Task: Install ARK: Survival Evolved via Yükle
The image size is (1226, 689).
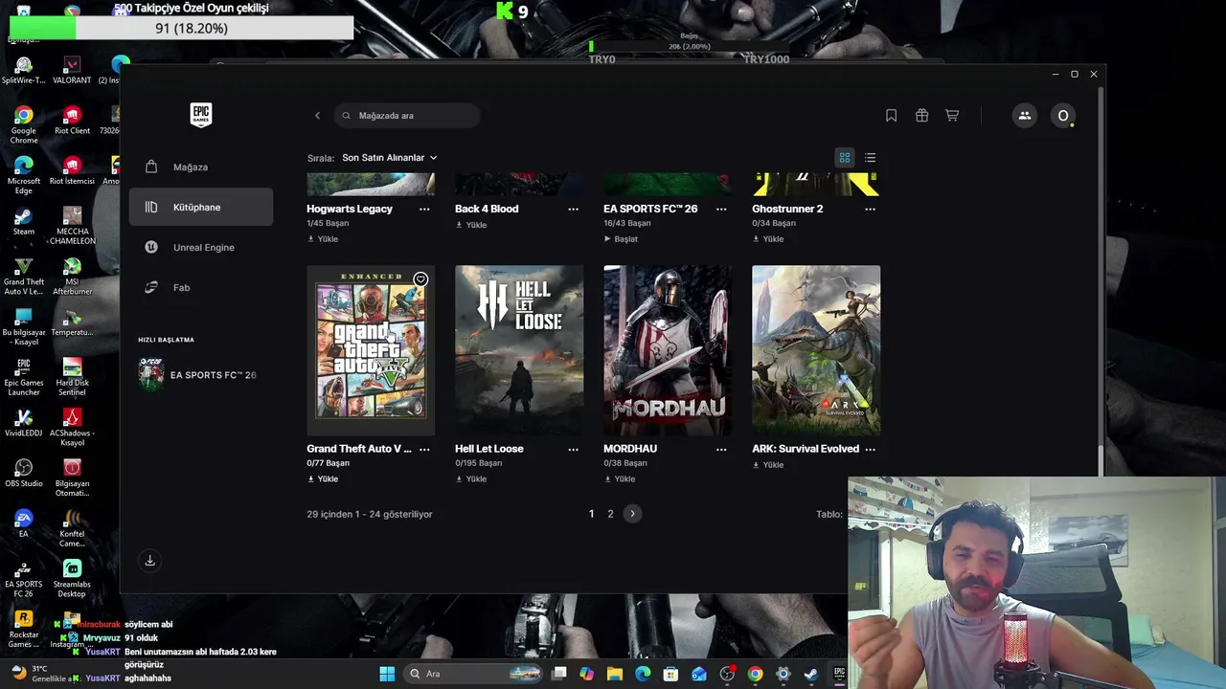Action: [x=768, y=465]
